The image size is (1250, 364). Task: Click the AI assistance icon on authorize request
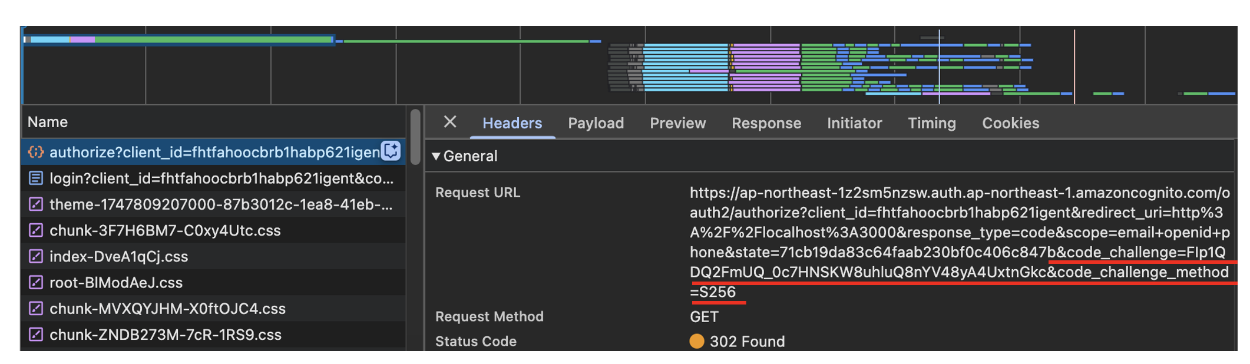(x=391, y=151)
